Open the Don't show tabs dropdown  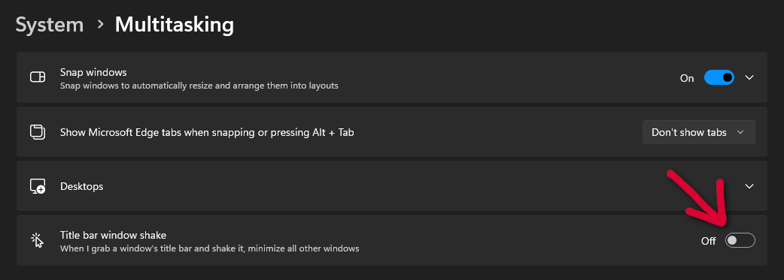pyautogui.click(x=698, y=132)
